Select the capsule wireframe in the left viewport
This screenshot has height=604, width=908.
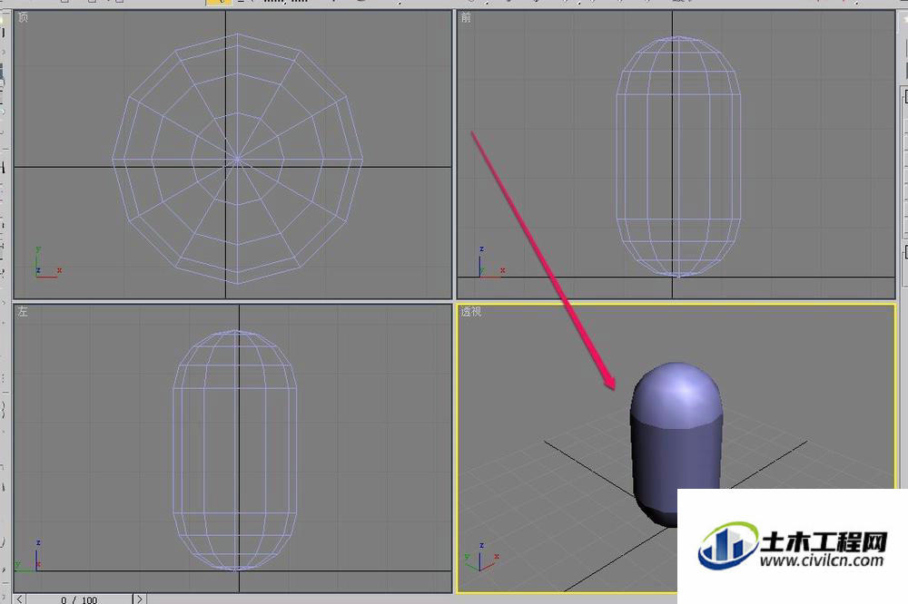tap(235, 450)
